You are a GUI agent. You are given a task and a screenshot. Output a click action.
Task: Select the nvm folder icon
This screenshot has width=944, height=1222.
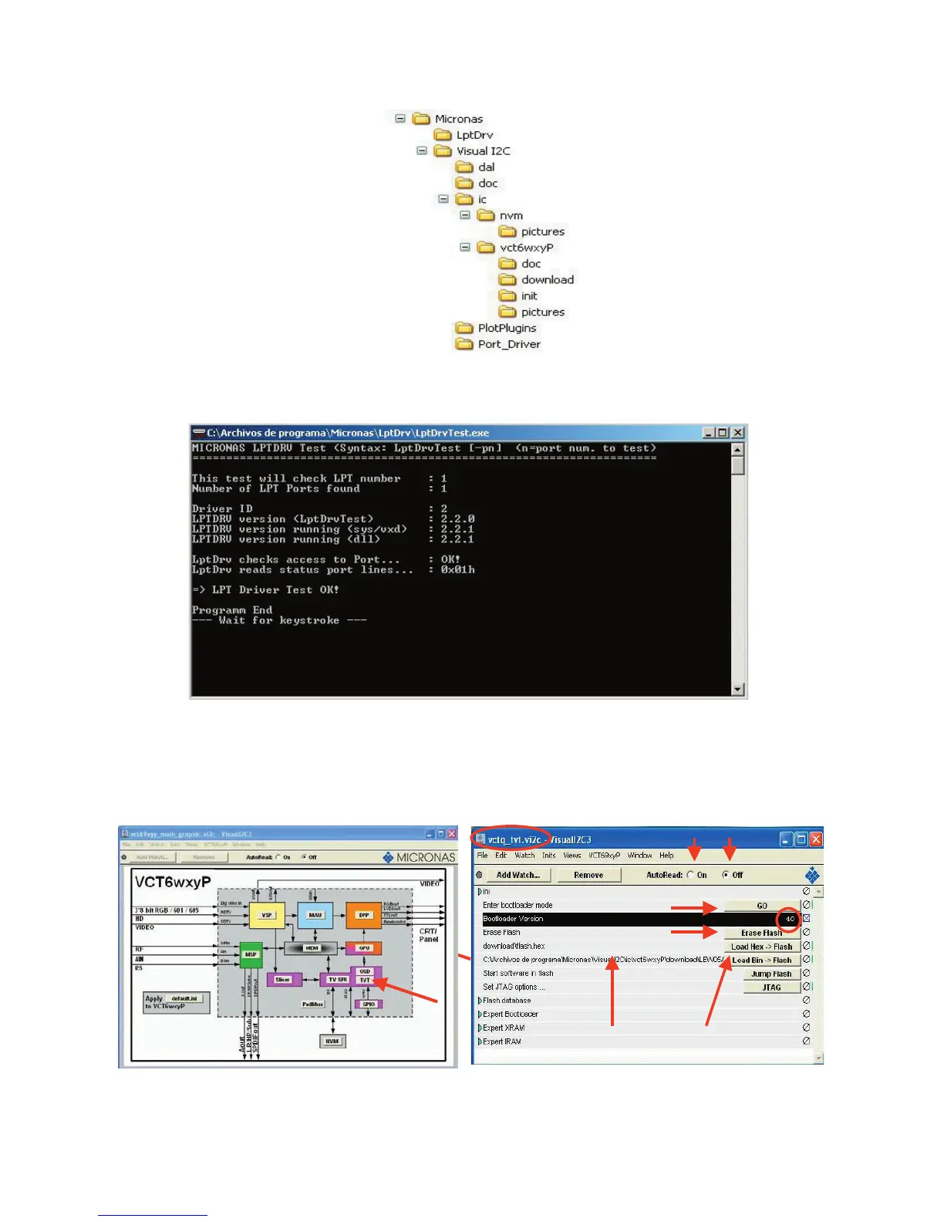pos(485,215)
